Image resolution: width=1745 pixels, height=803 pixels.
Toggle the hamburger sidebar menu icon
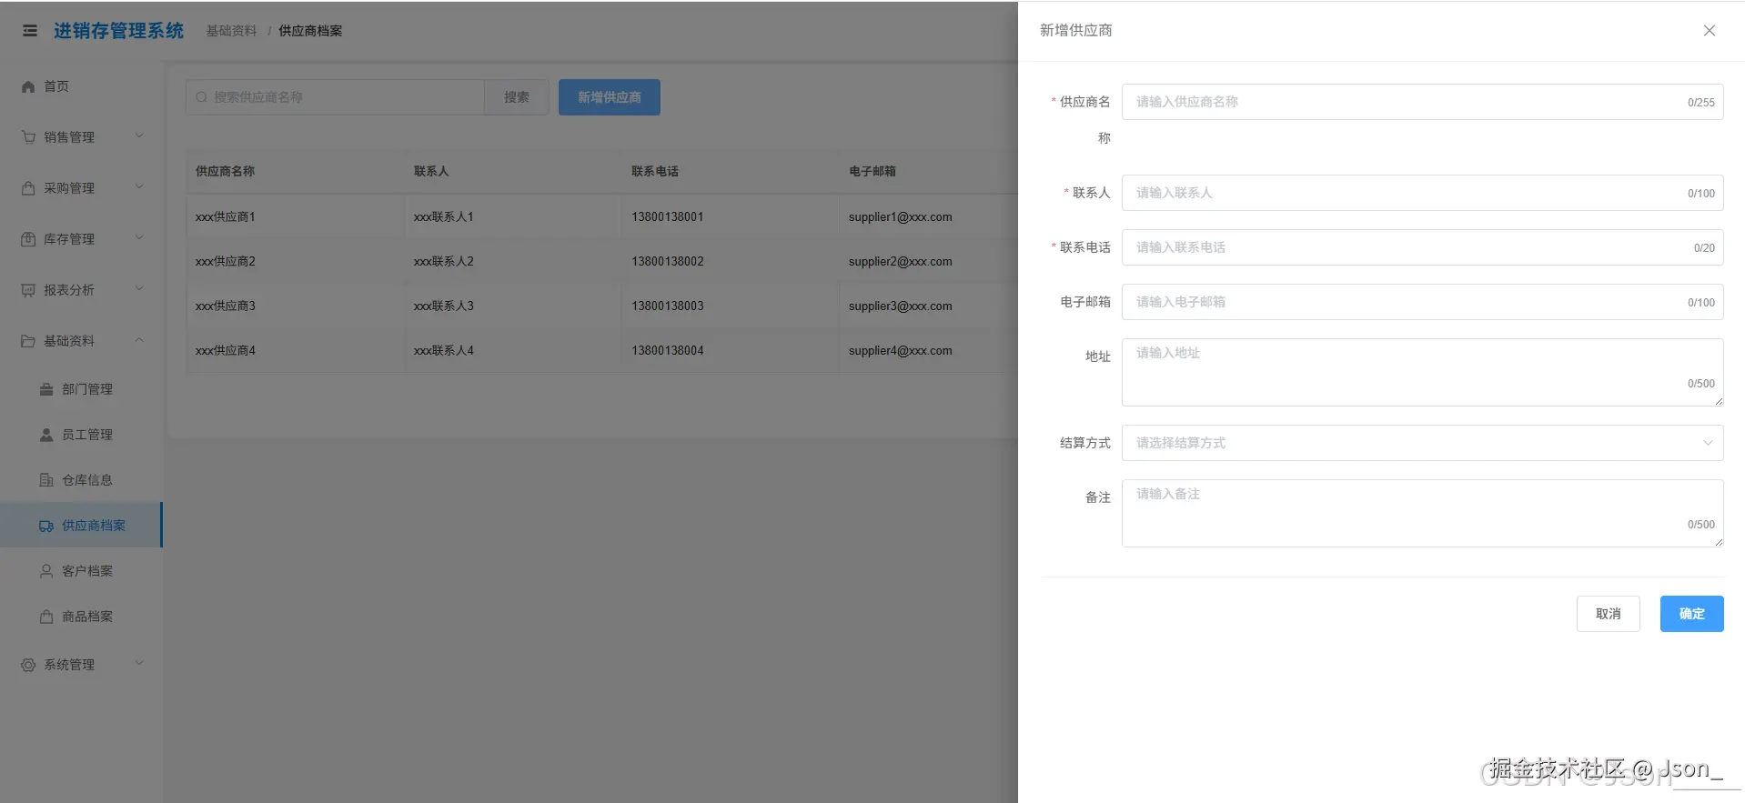(30, 31)
